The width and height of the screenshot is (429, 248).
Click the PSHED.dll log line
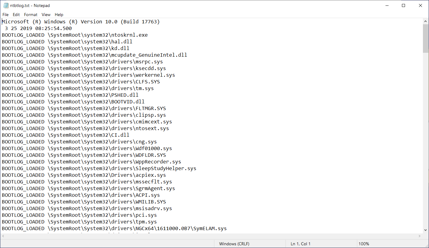click(x=70, y=95)
